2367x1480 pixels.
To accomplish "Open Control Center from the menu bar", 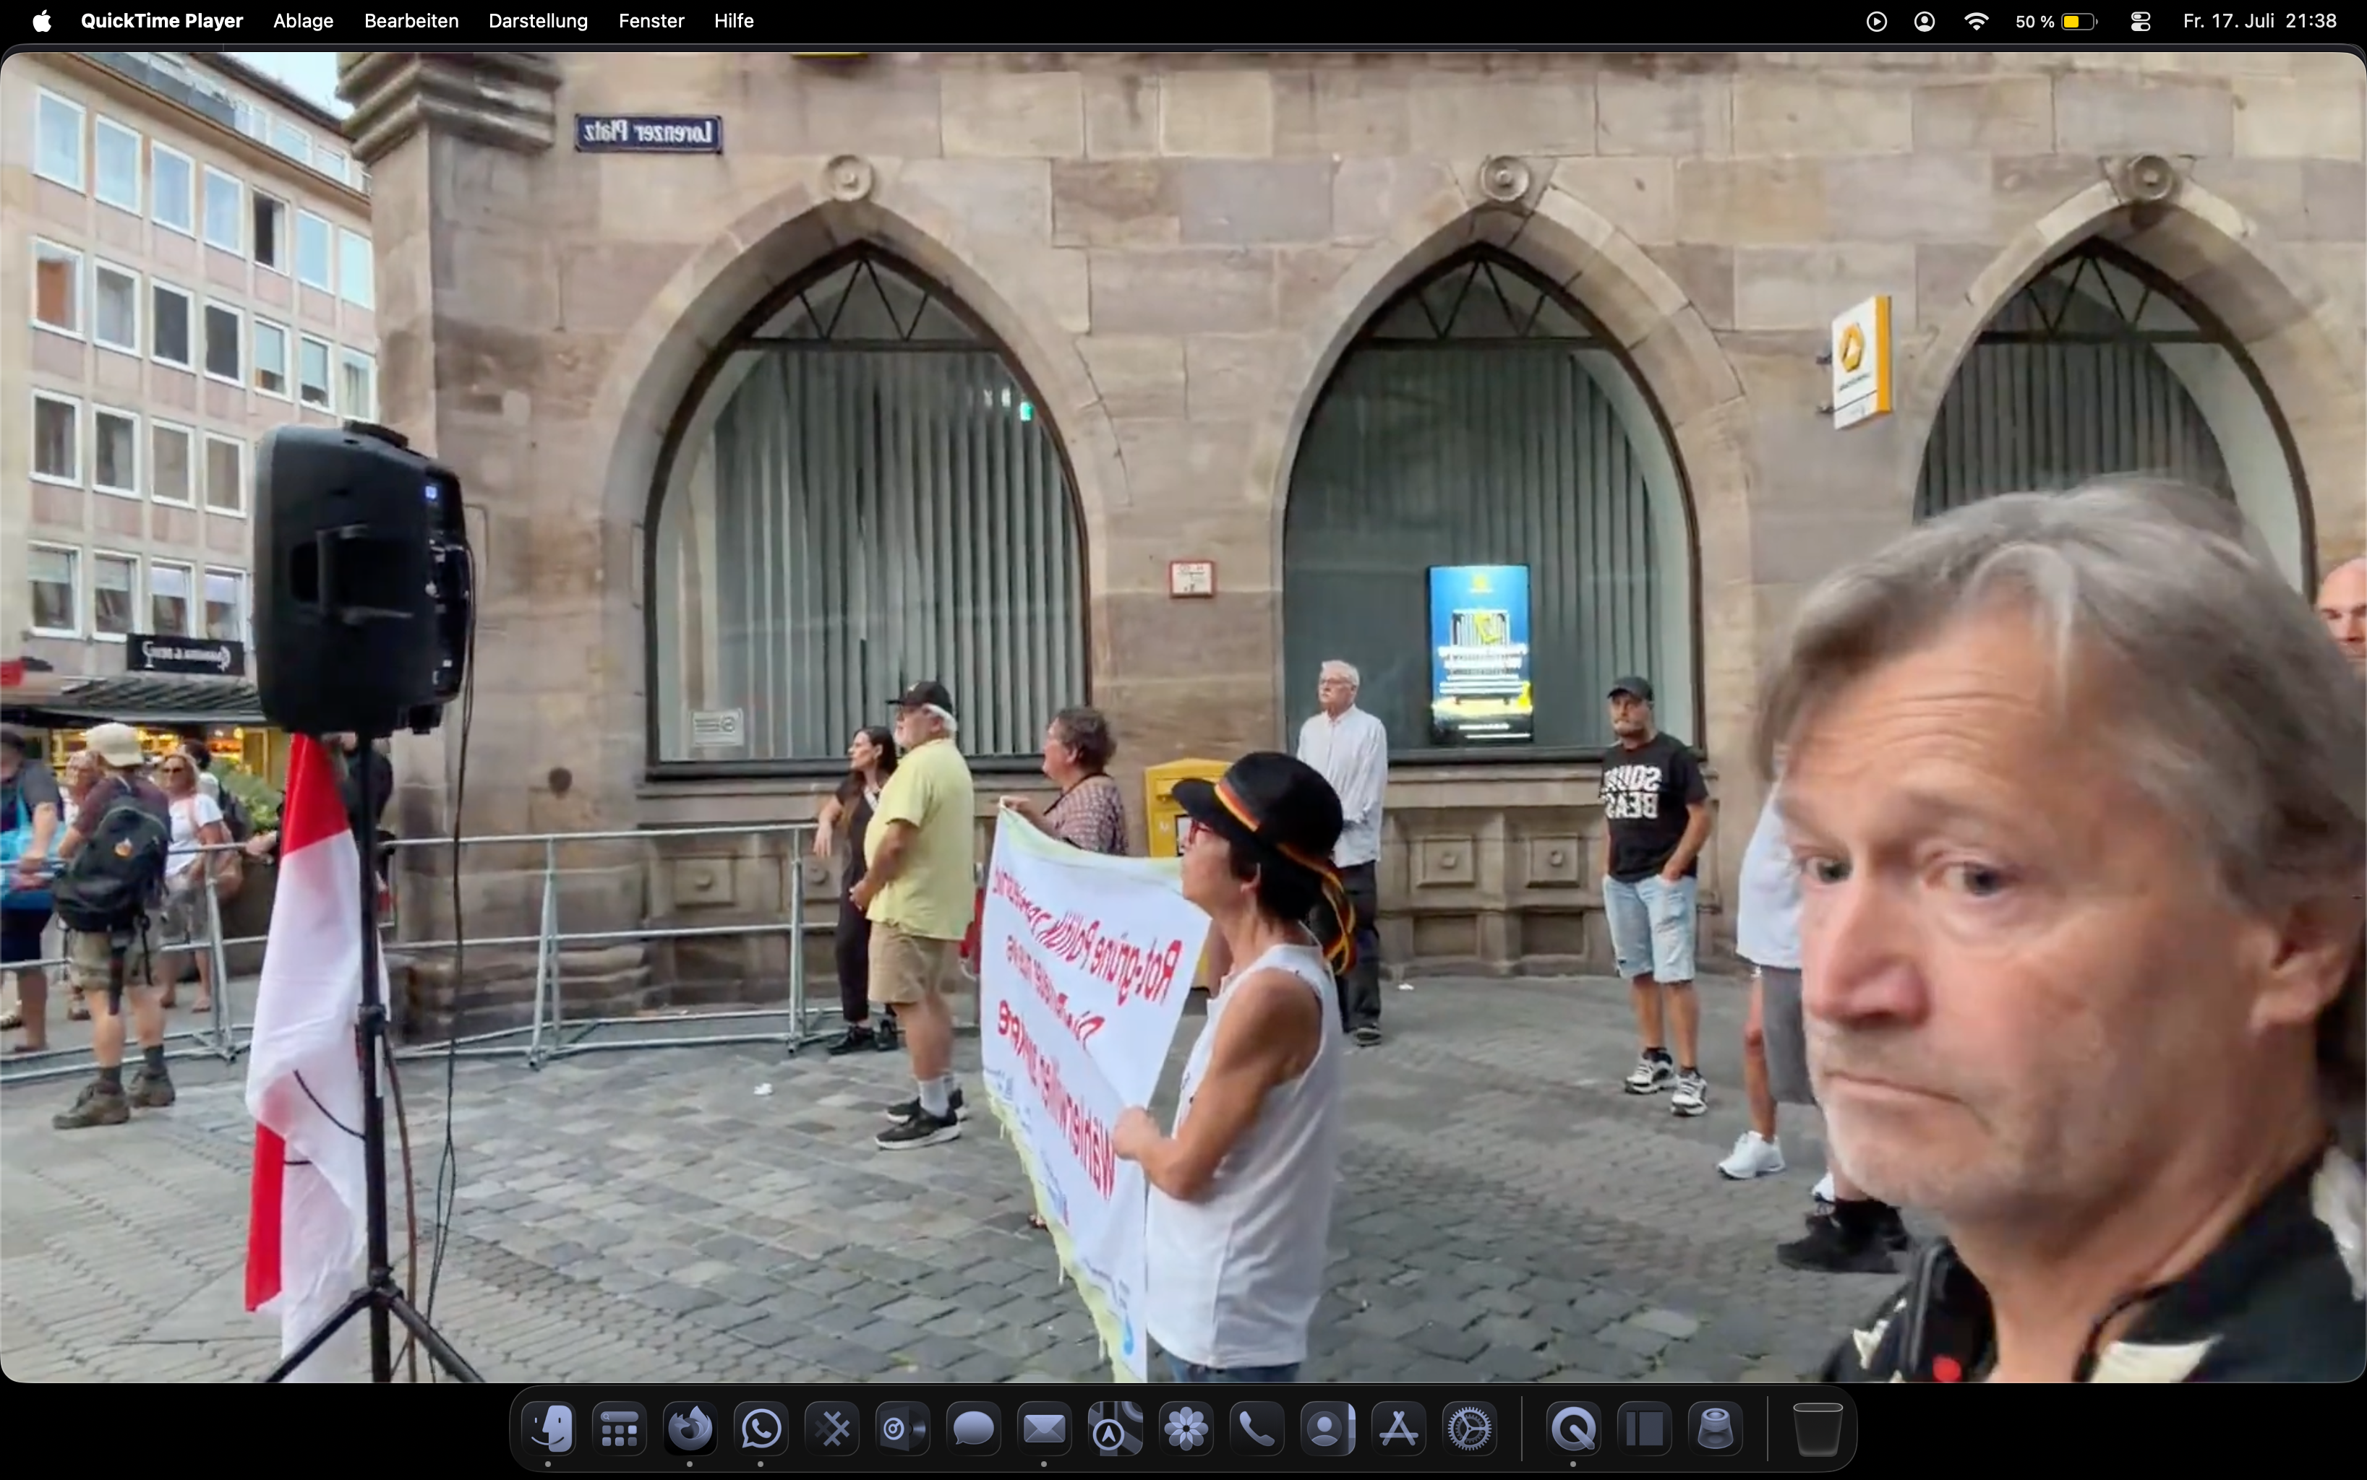I will (2140, 20).
